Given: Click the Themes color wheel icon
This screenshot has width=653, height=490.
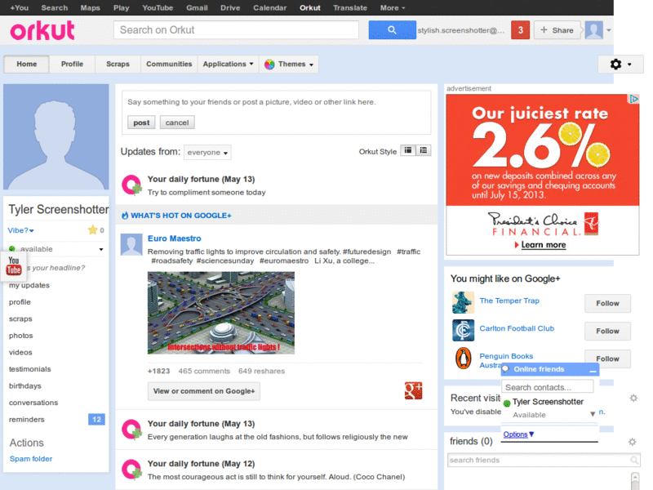Looking at the screenshot, I should point(269,65).
